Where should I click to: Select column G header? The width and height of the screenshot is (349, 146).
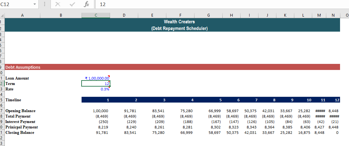[208, 15]
